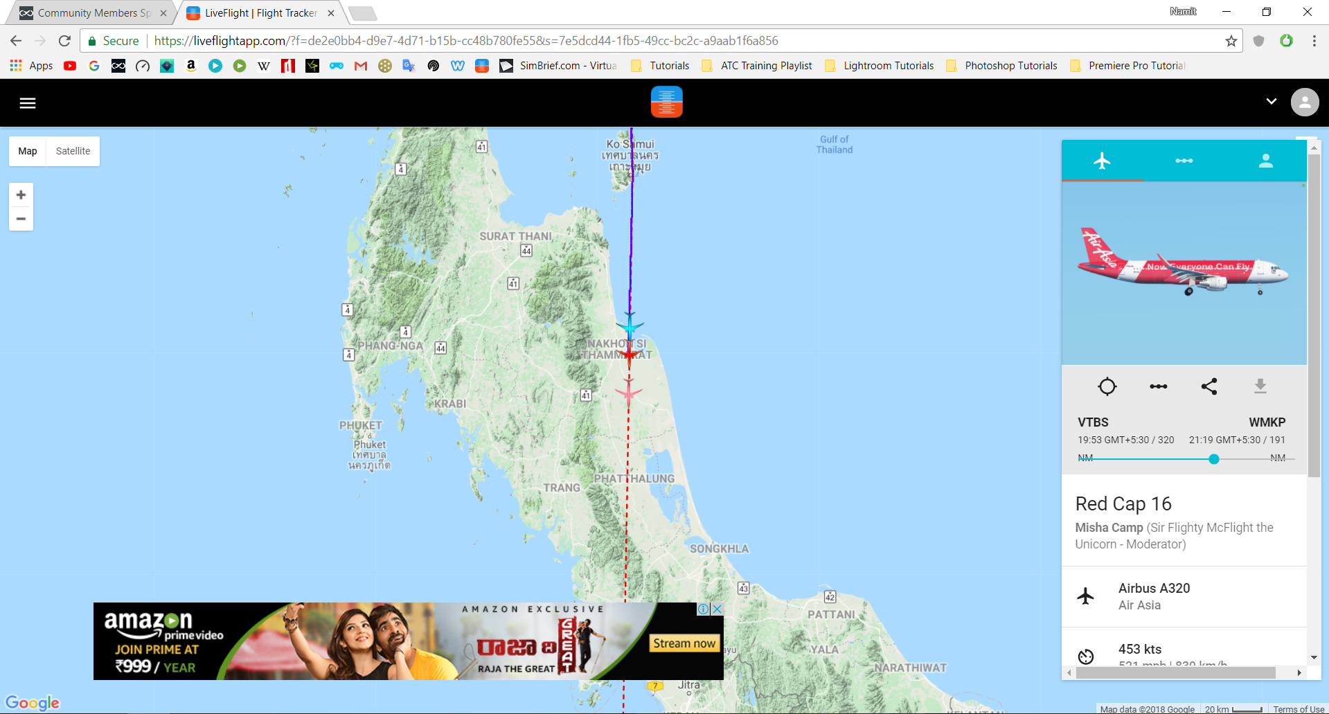Open ad info icon on banner
Viewport: 1329px width, 714px height.
703,609
